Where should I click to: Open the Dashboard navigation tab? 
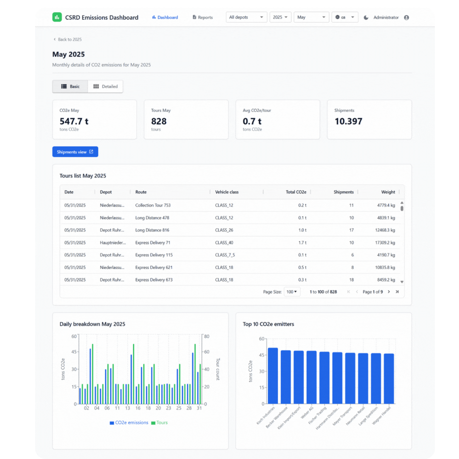pos(165,17)
